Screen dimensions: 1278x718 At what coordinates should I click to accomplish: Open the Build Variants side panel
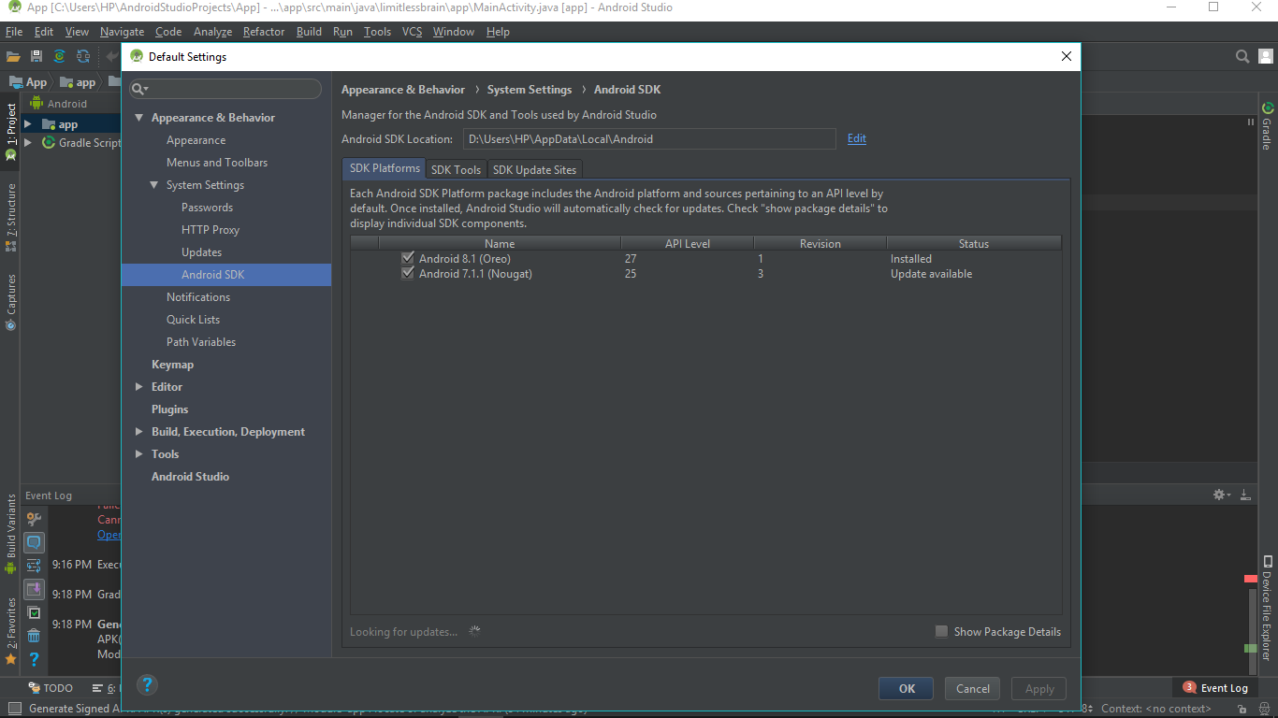[x=10, y=533]
